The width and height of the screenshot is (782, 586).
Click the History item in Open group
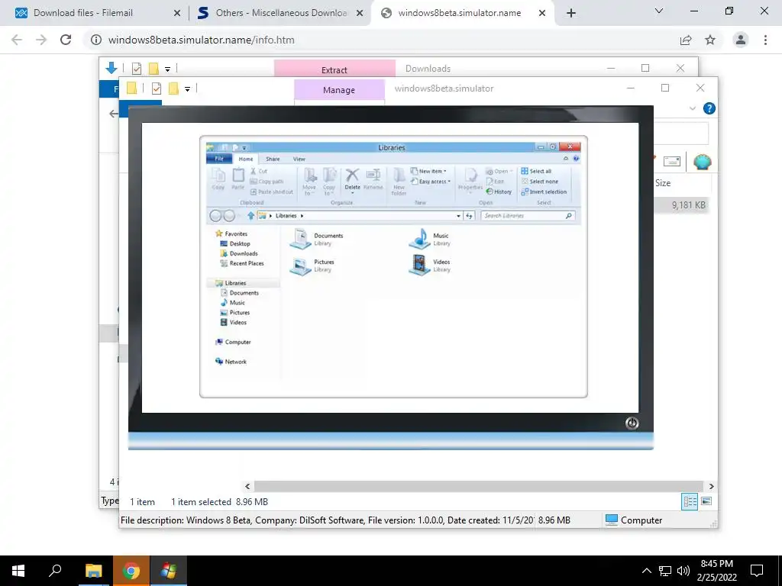499,192
